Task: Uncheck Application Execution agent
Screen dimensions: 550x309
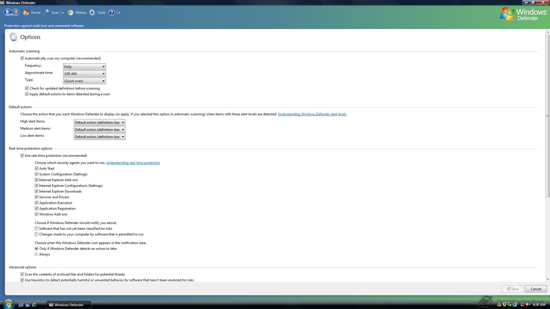Action: pos(36,203)
